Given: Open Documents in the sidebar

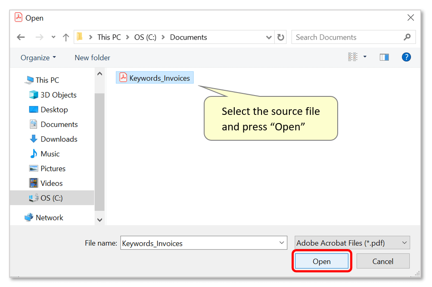Looking at the screenshot, I should 53,124.
